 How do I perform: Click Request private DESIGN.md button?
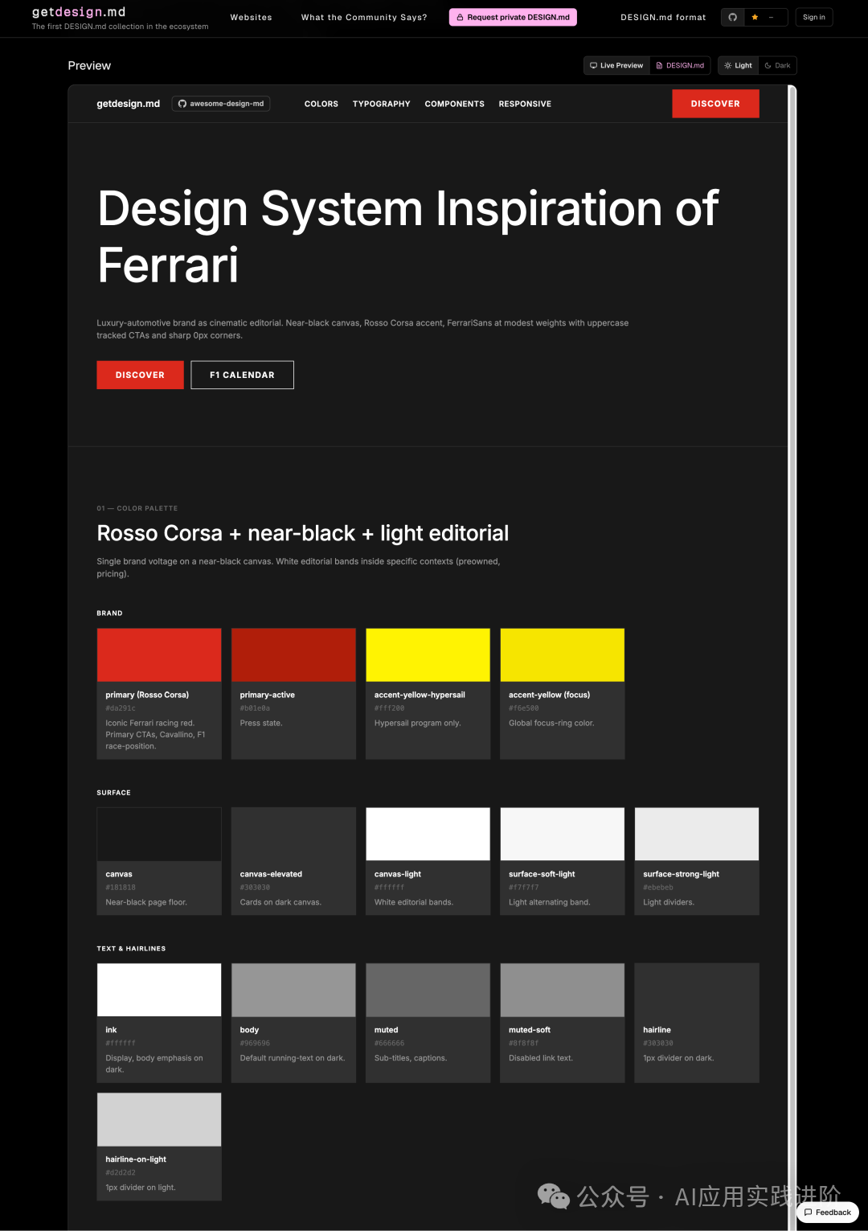[x=513, y=17]
